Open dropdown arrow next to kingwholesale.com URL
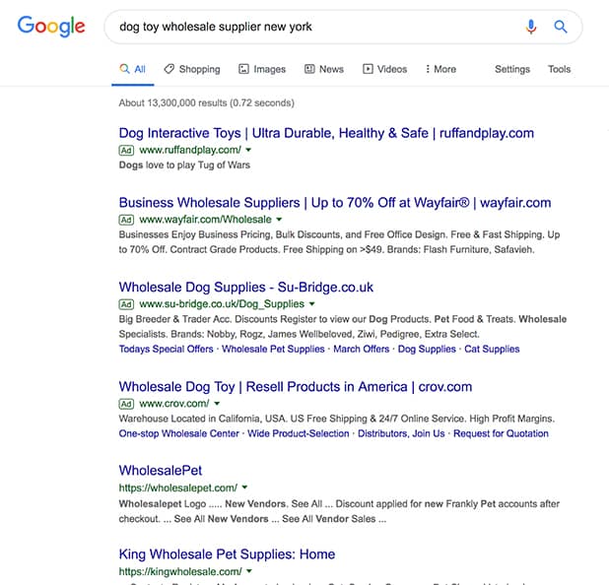Viewport: 609px width, 585px height. (250, 571)
